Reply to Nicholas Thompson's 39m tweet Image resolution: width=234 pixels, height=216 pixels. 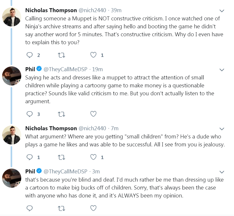29,55
